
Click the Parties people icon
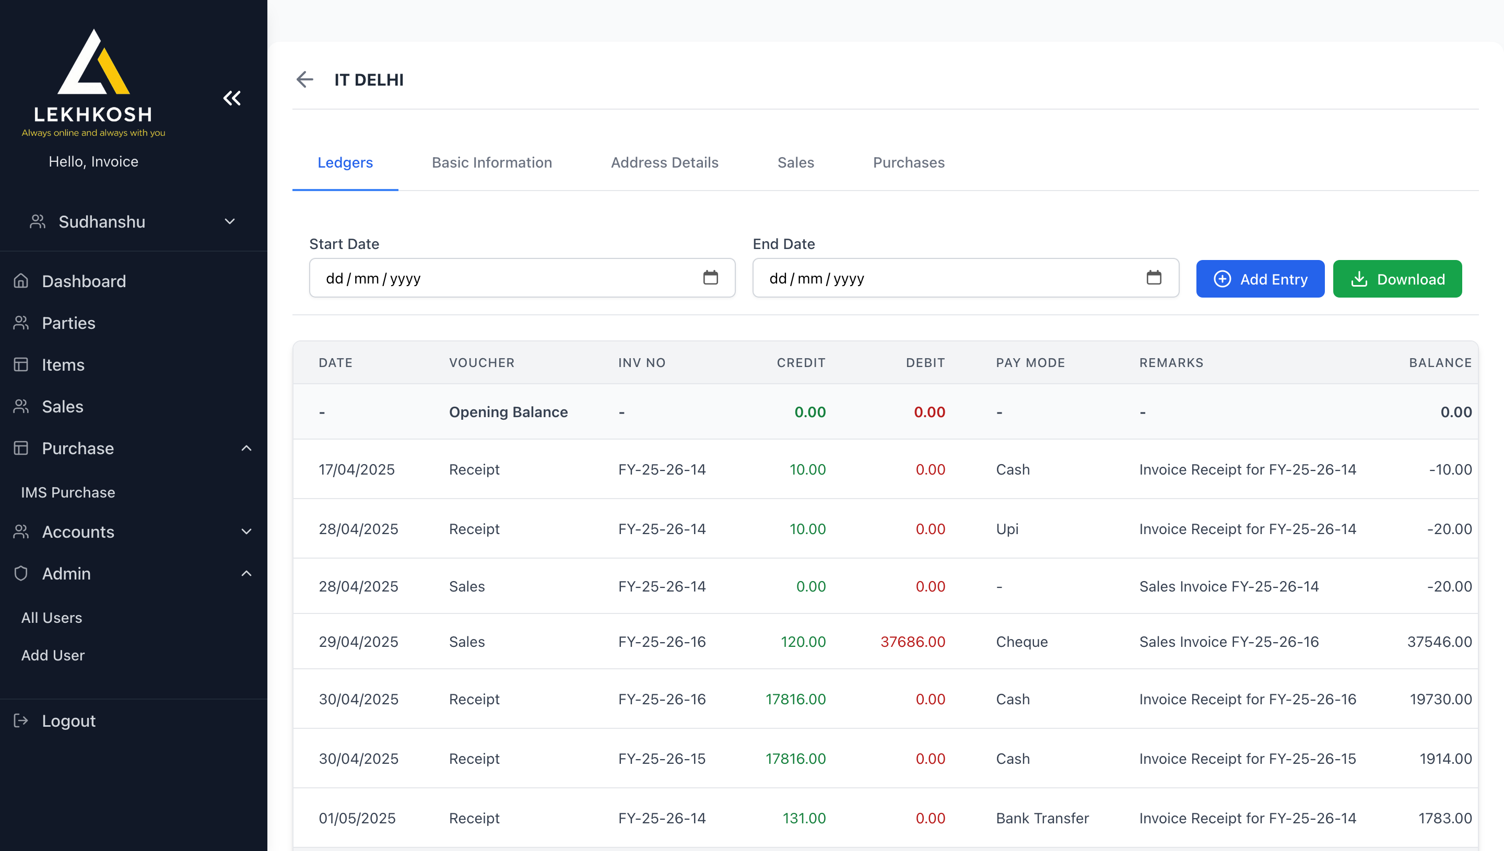pyautogui.click(x=21, y=323)
